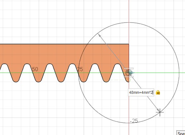The height and width of the screenshot is (135, 185).
Task: Select the top horizontal edge of the rack
Action: click(x=64, y=44)
